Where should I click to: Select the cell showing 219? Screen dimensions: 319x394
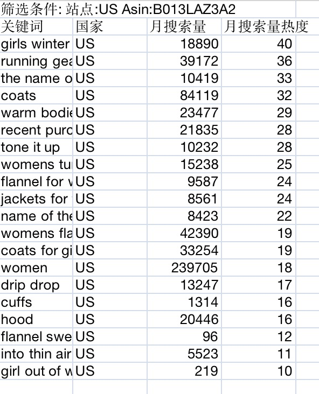coord(184,371)
